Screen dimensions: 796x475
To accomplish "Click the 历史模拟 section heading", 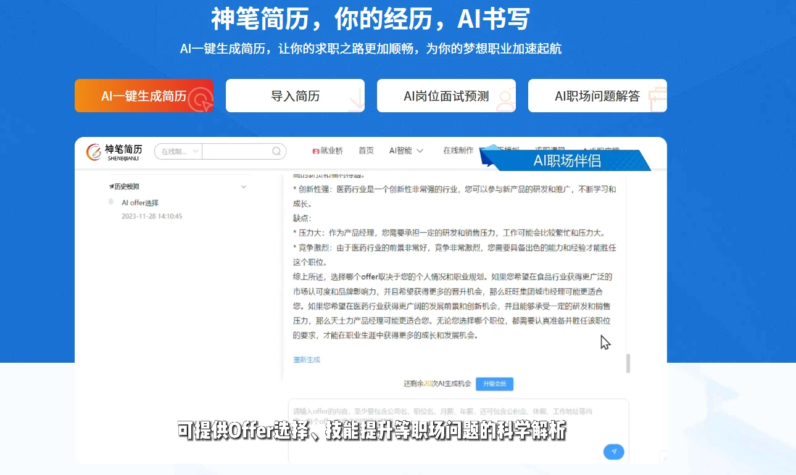I will [x=125, y=187].
